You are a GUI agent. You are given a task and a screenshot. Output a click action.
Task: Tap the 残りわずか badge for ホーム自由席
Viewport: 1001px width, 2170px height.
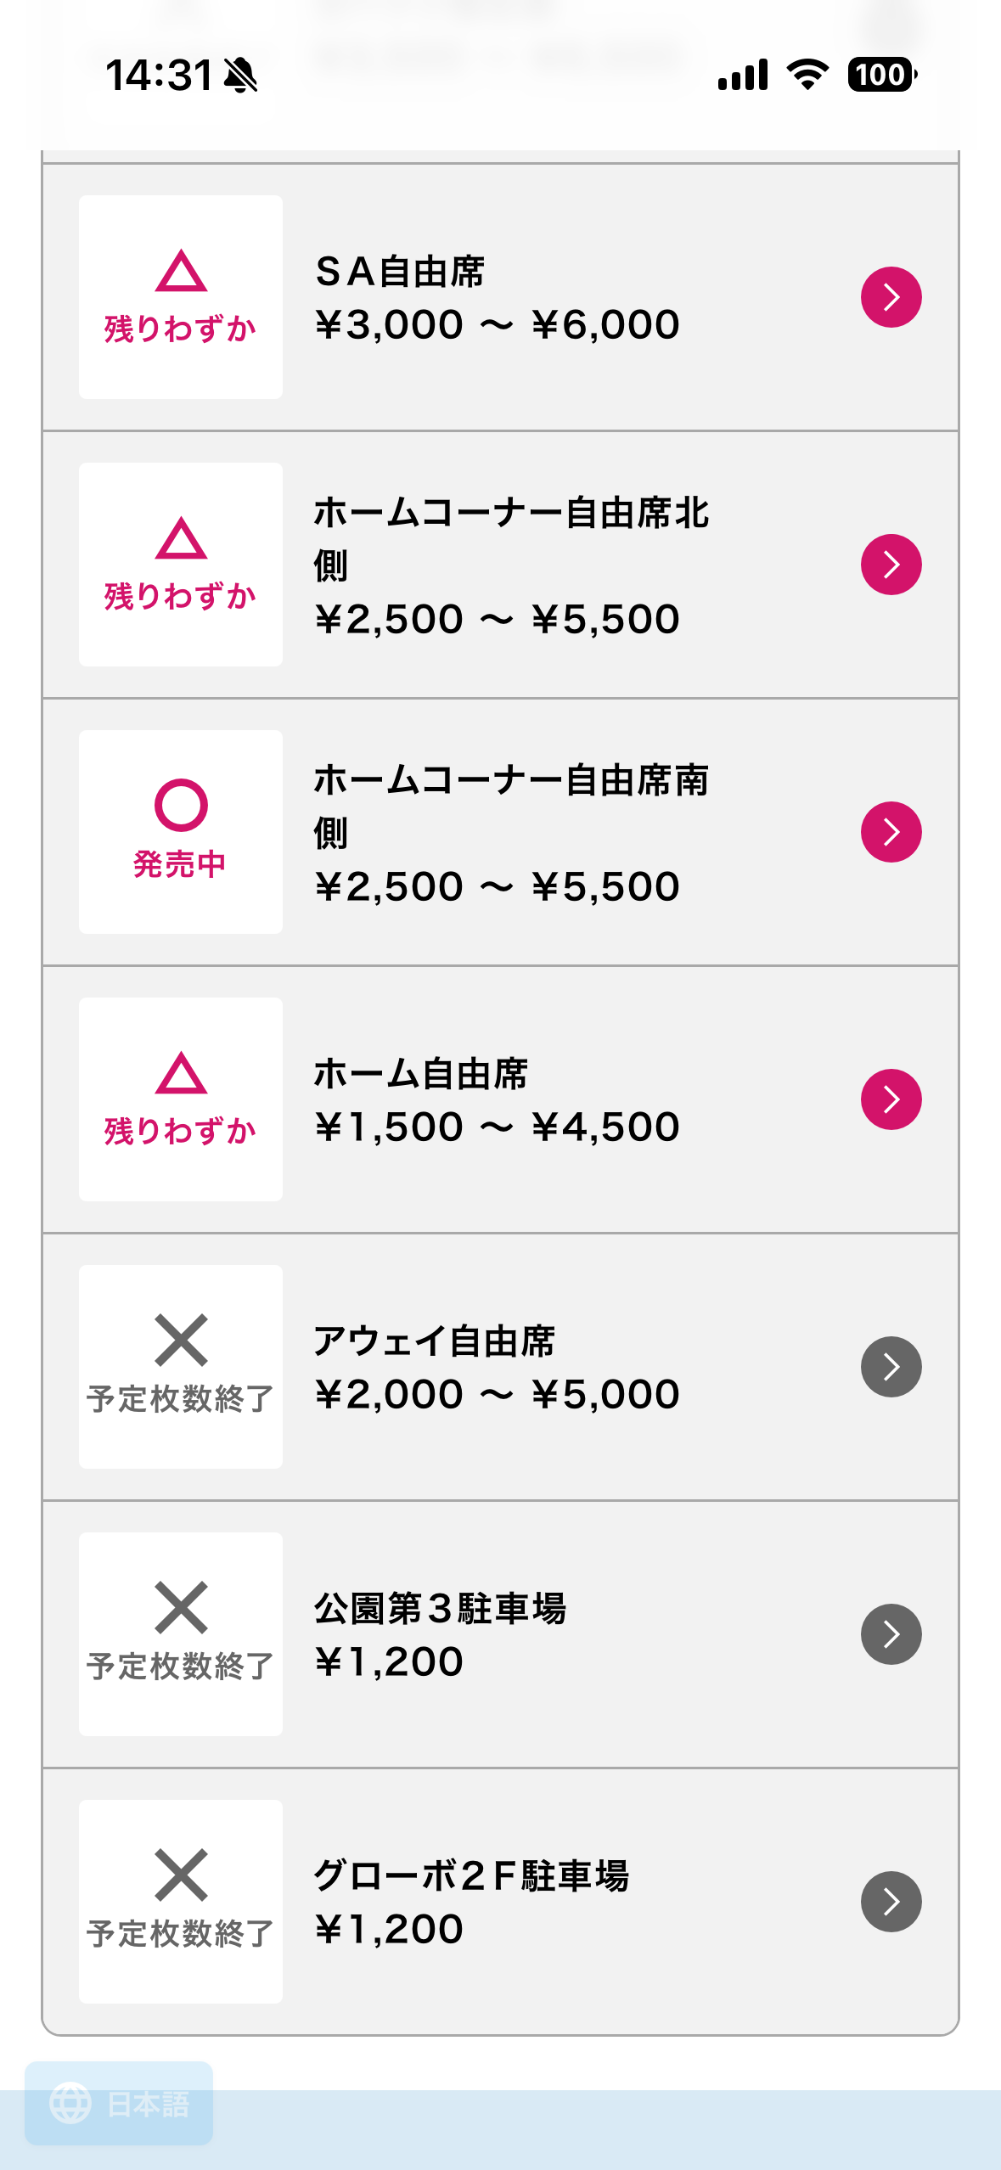181,1099
